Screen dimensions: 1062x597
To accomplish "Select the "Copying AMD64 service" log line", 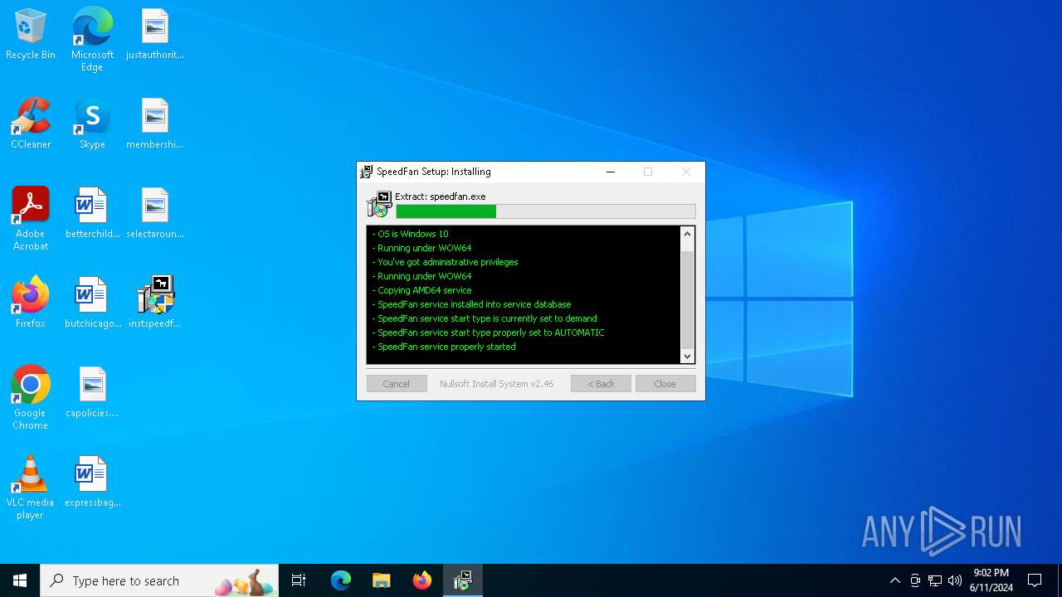I will click(421, 290).
